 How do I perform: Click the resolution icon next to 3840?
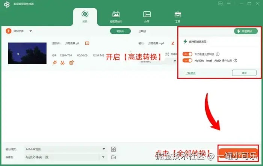(167, 54)
